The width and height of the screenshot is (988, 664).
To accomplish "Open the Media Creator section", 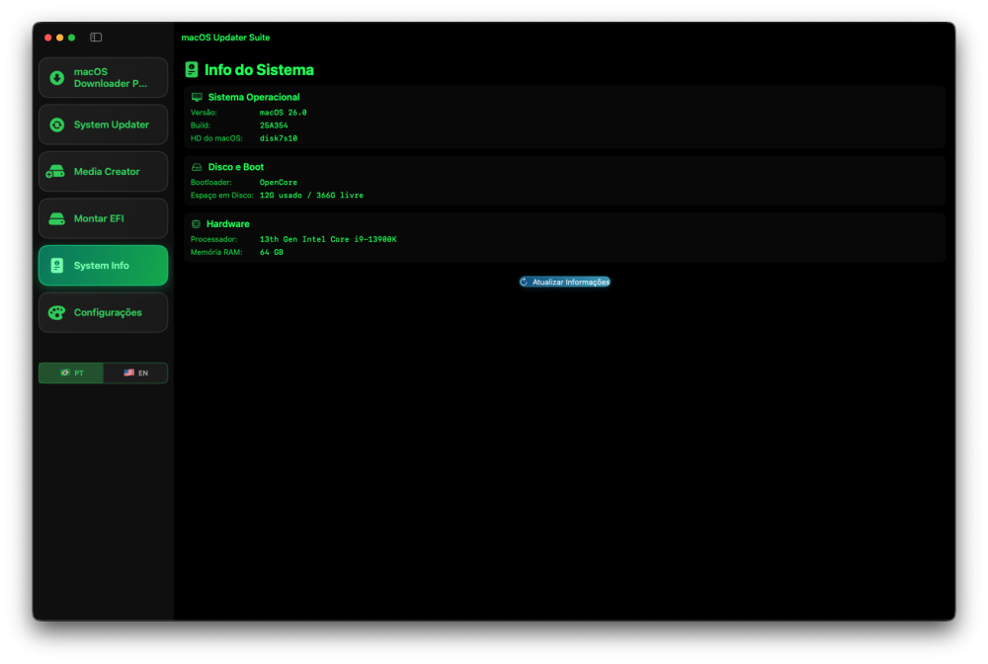I will 104,171.
